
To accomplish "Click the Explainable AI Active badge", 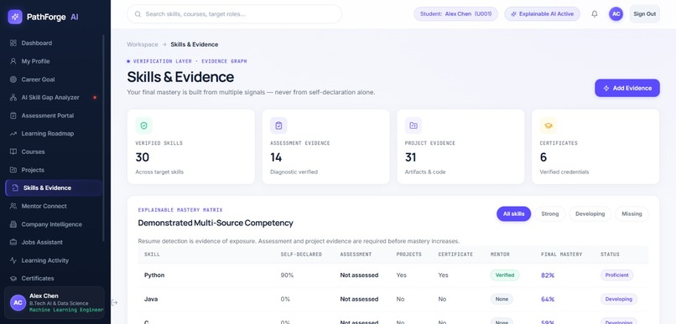I will [542, 13].
